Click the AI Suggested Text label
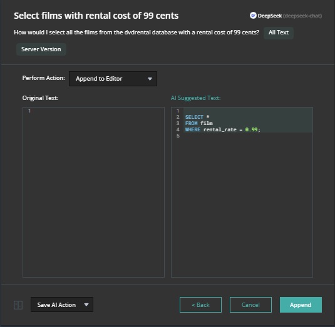The height and width of the screenshot is (327, 335). (195, 98)
